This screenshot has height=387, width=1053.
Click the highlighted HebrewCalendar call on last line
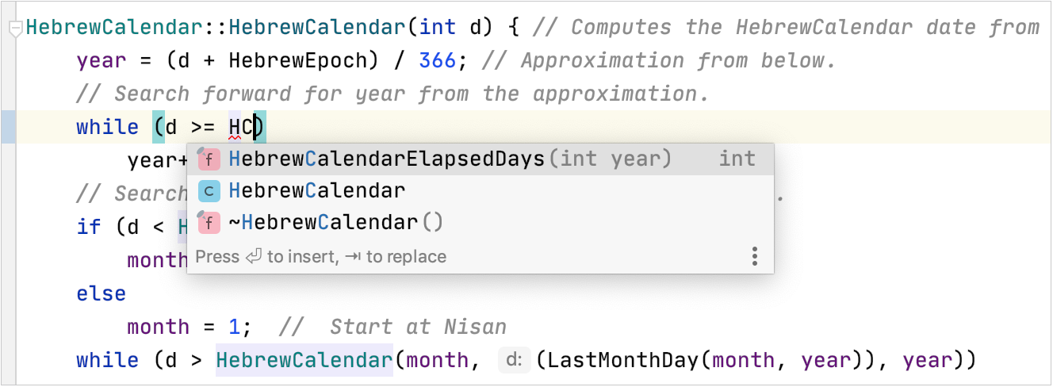pos(304,361)
